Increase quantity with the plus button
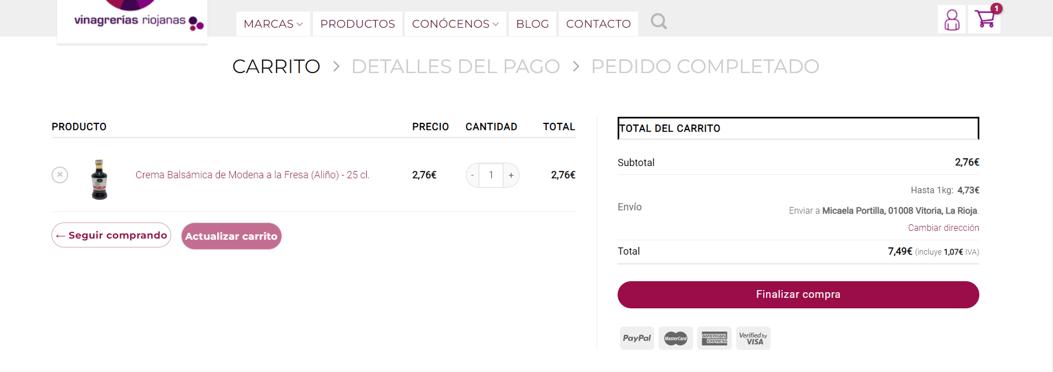This screenshot has width=1053, height=372. point(511,175)
